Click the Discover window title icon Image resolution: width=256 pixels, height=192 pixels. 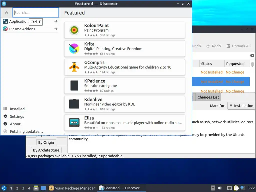pos(4,3)
